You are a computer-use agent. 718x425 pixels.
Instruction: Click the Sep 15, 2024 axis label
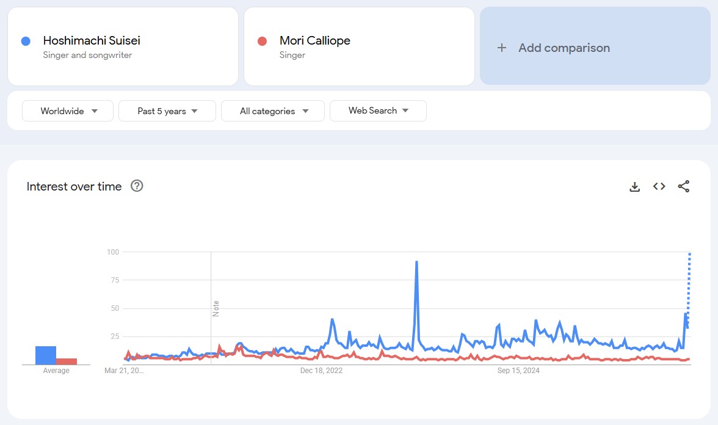point(518,371)
